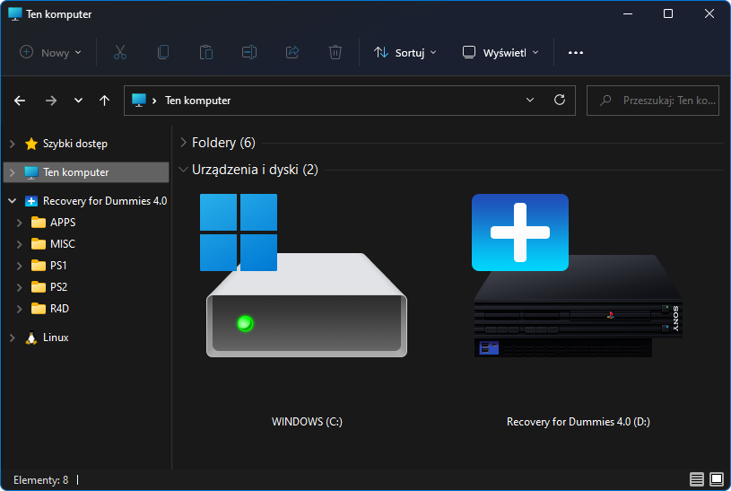Screen dimensions: 731x491
Task: Open the Nowy (new item) menu
Action: [x=50, y=53]
